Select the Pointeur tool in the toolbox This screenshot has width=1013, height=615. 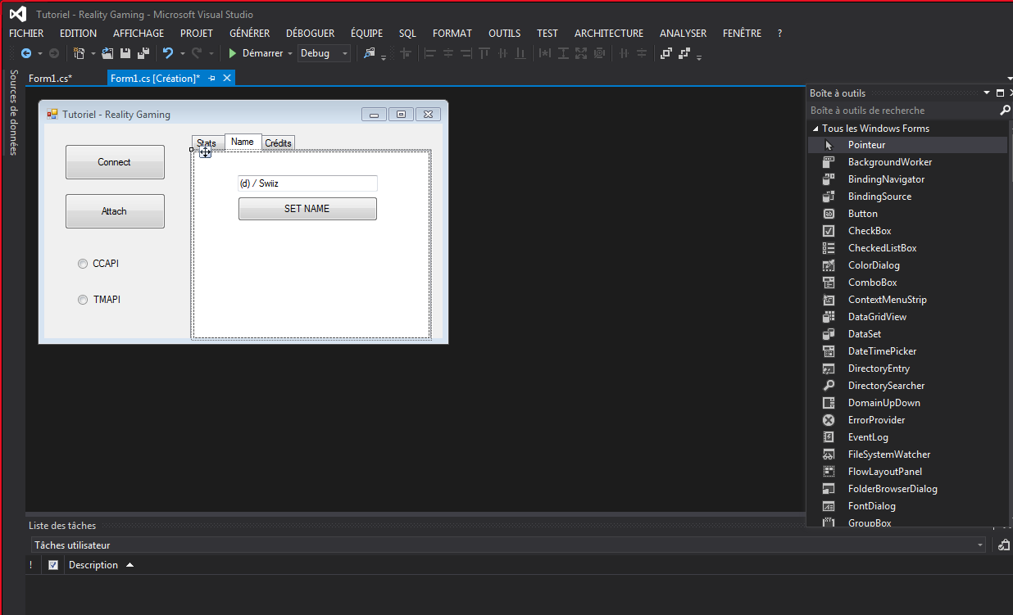click(907, 145)
